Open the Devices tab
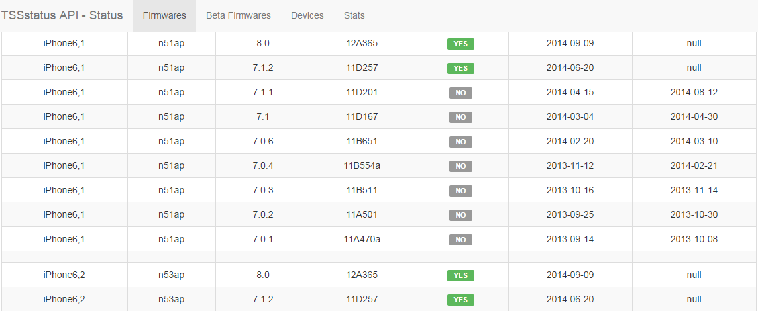The width and height of the screenshot is (758, 311). [x=307, y=15]
